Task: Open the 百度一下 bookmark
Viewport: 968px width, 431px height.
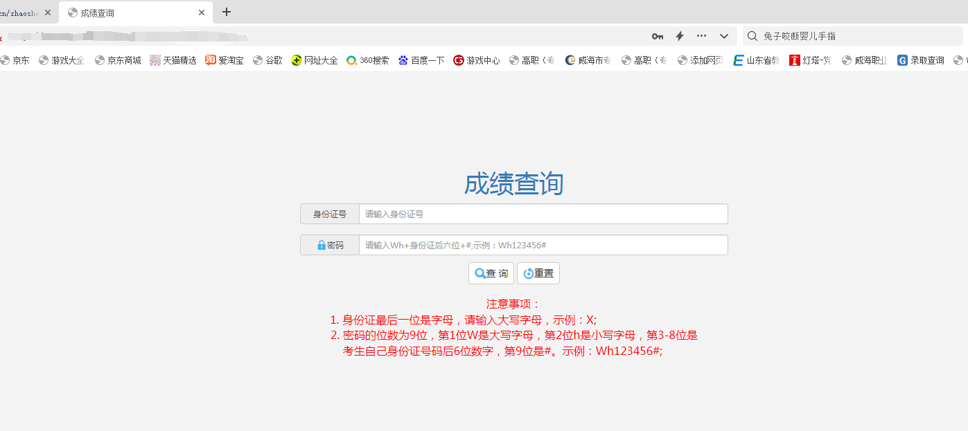Action: tap(421, 60)
